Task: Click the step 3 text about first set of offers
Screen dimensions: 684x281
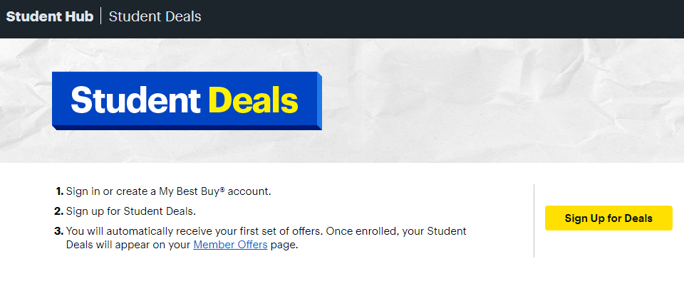Action: tap(266, 238)
